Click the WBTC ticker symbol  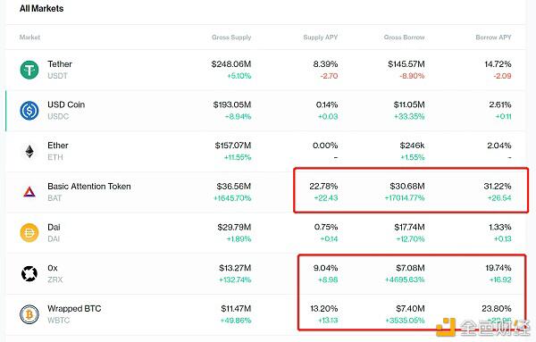(58, 321)
